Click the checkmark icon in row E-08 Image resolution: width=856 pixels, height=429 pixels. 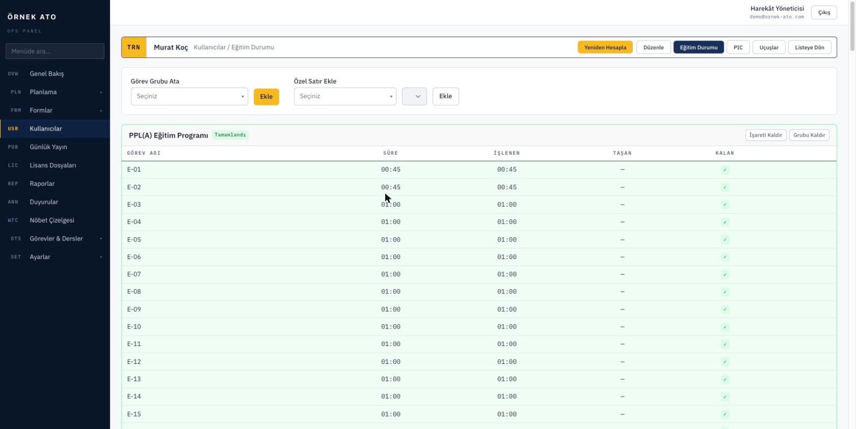(x=725, y=292)
